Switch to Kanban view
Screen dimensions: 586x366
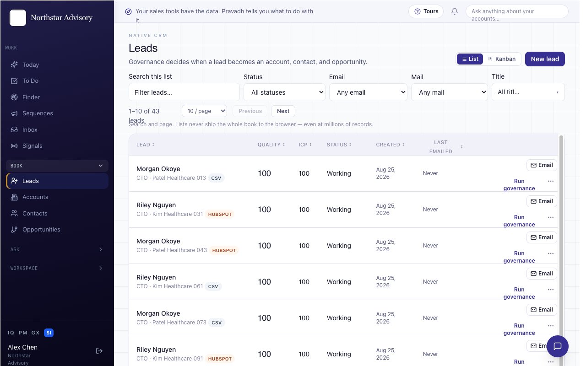pyautogui.click(x=502, y=59)
